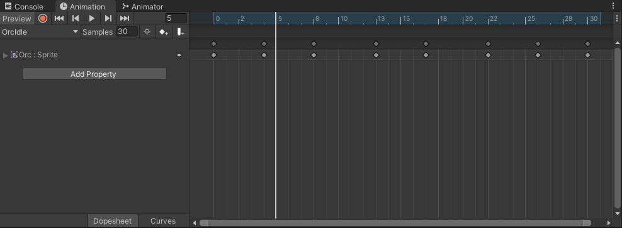Screen dimensions: 622x228
Task: Select summary keyframe at frame 26
Action: click(538, 43)
